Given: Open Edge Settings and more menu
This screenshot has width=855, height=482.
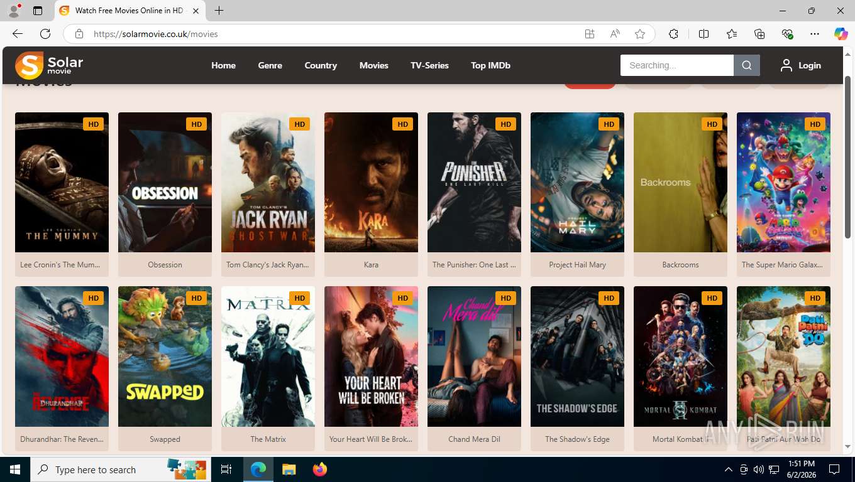Looking at the screenshot, I should pos(815,34).
